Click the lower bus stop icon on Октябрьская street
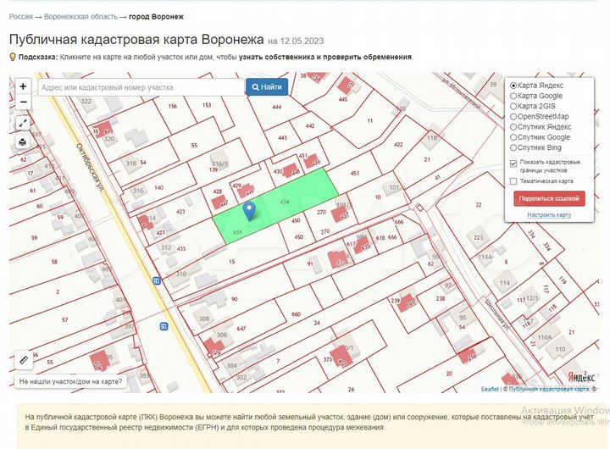Image resolution: width=610 pixels, height=449 pixels. tap(164, 326)
